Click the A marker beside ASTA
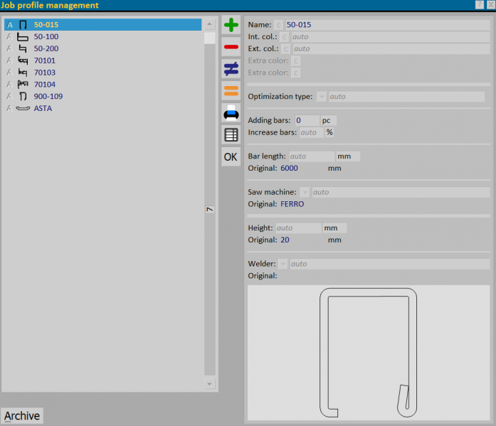The height and width of the screenshot is (426, 496). tap(9, 108)
